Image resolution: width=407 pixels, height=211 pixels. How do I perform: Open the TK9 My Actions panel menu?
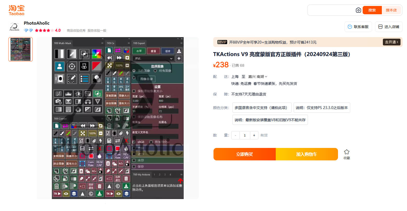(x=181, y=175)
